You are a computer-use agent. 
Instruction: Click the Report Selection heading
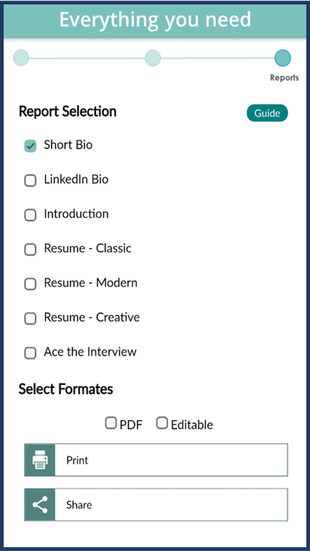[x=66, y=112]
